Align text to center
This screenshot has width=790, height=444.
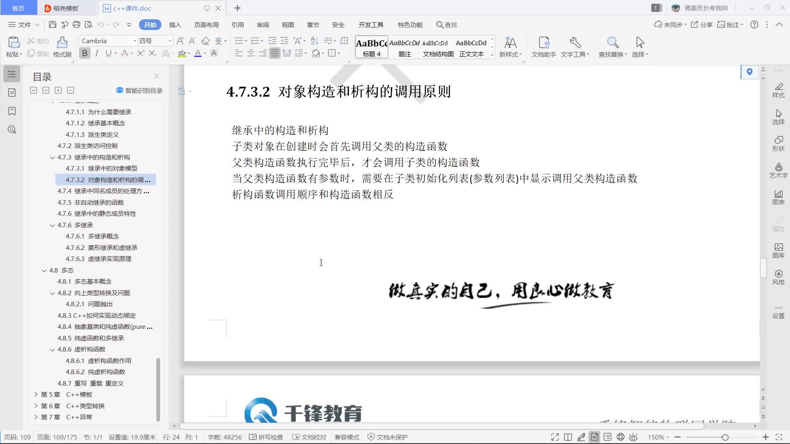(x=251, y=53)
